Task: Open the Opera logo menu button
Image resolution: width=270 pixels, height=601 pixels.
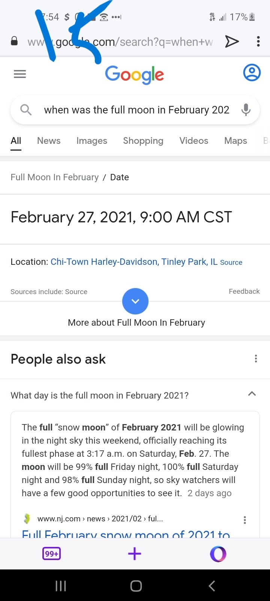Action: [x=218, y=554]
